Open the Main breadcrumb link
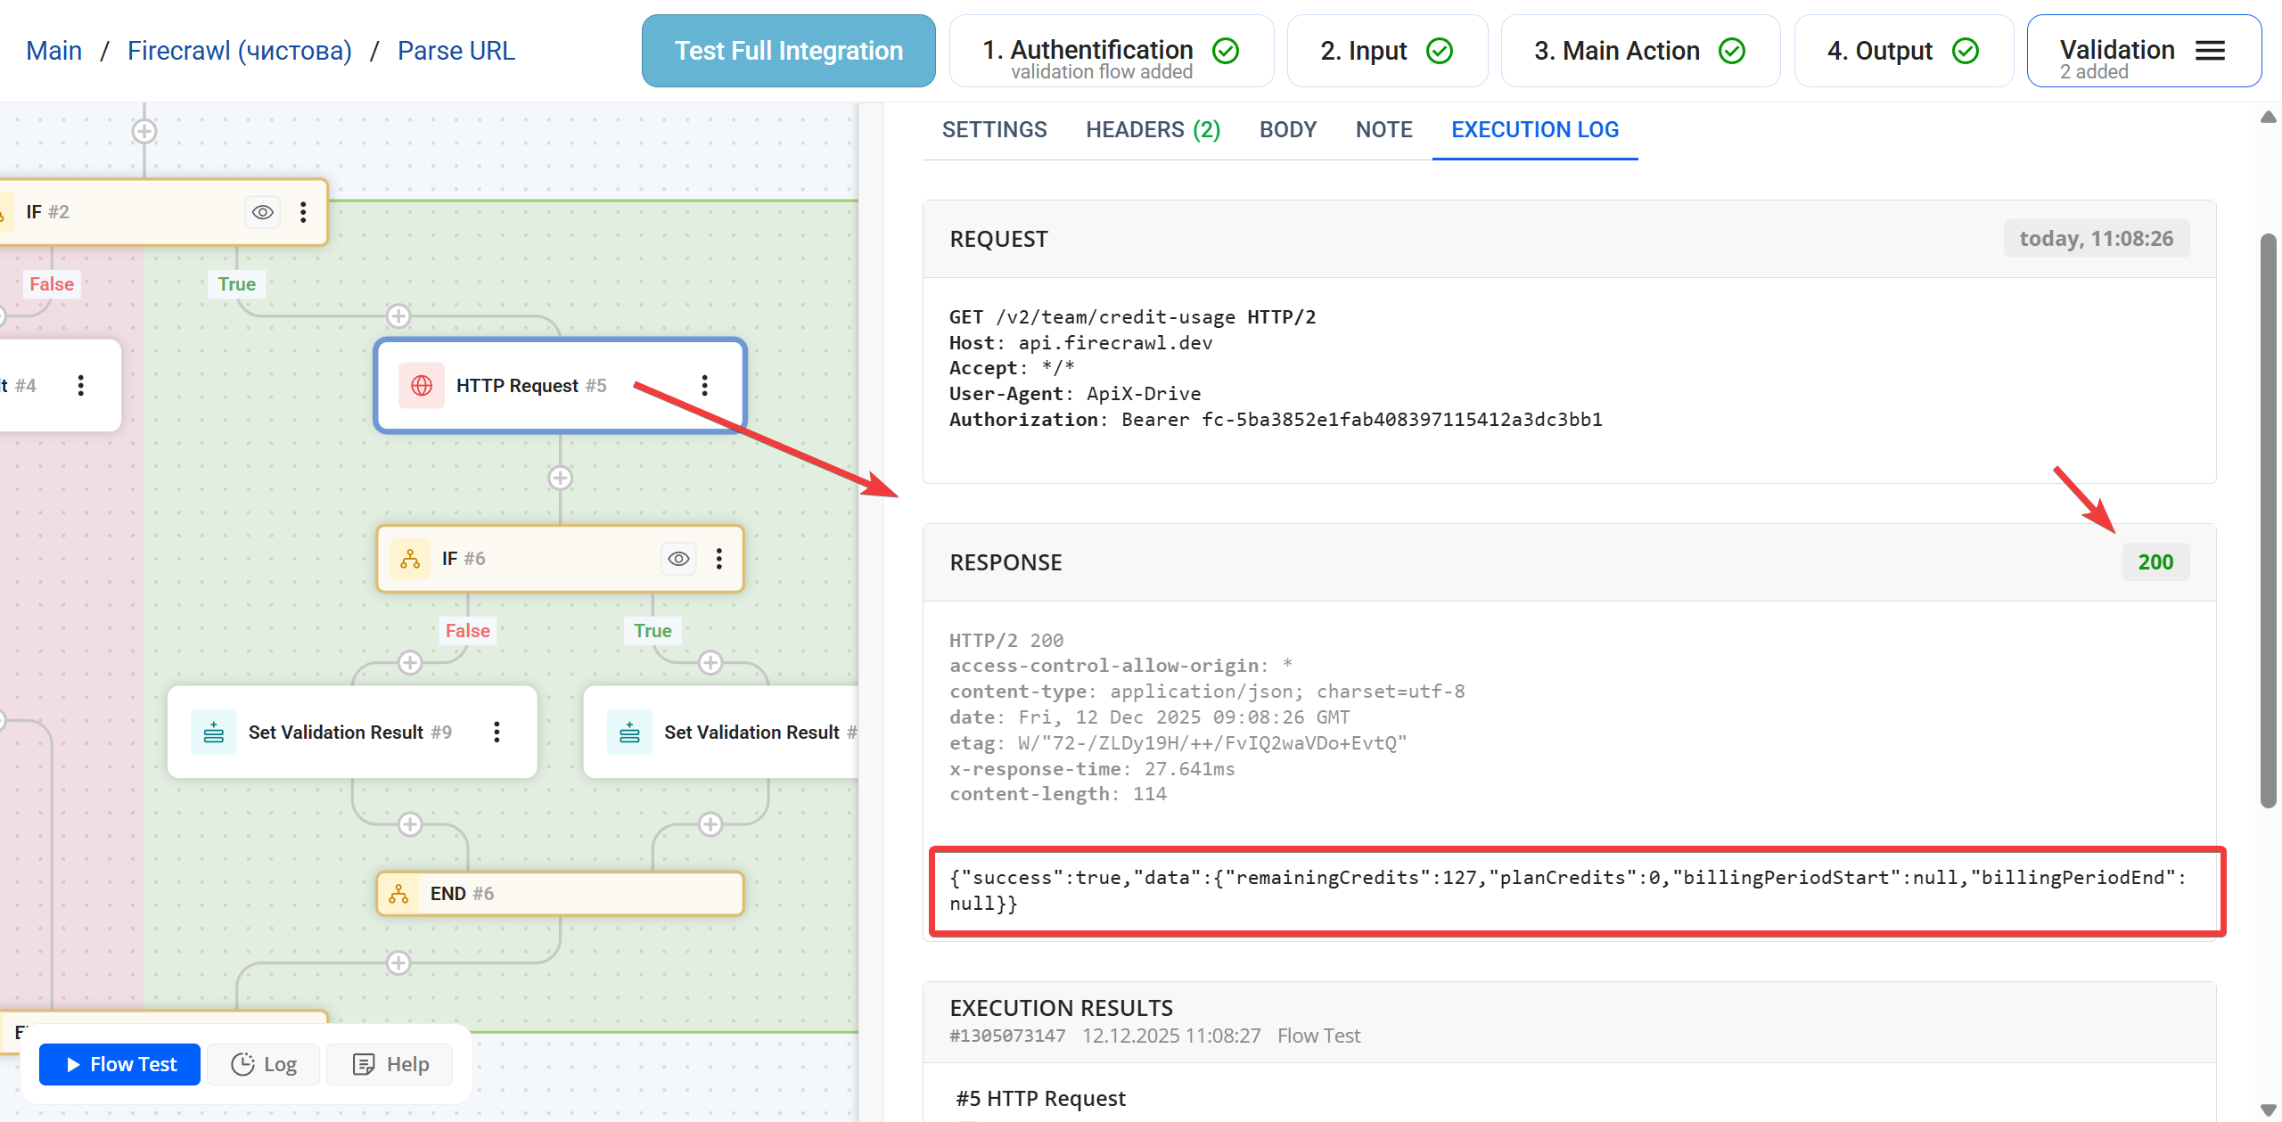Image resolution: width=2282 pixels, height=1122 pixels. click(53, 50)
